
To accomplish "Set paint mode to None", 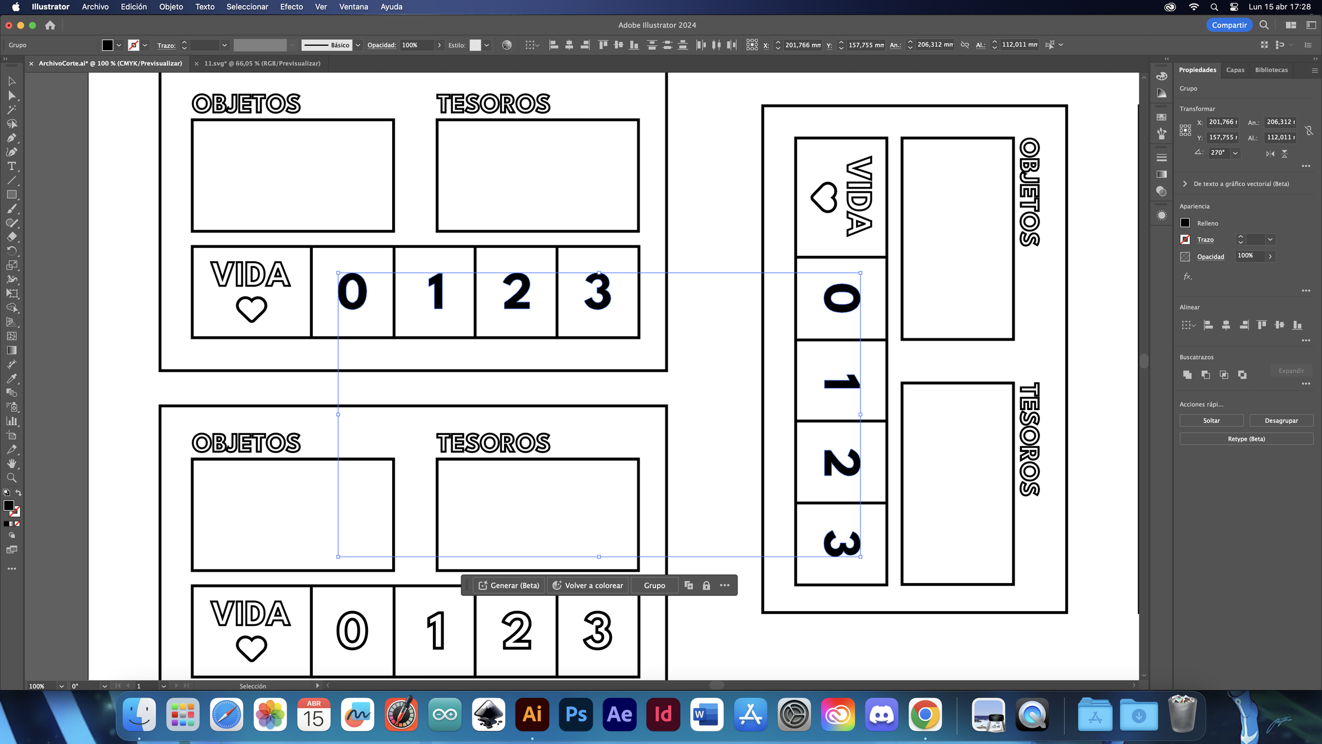I will pyautogui.click(x=17, y=524).
